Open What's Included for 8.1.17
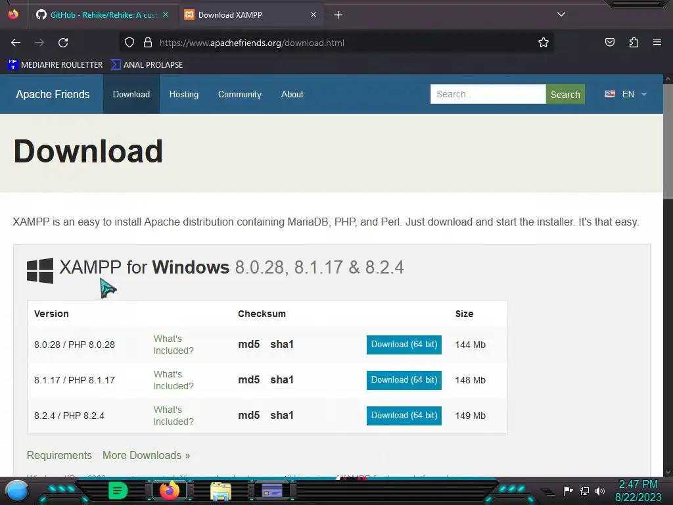Viewport: 673px width, 505px height. (x=174, y=380)
